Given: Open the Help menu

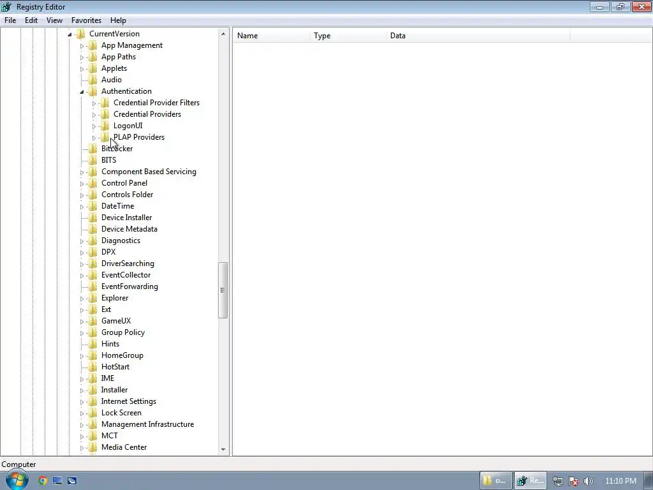Looking at the screenshot, I should click(118, 20).
